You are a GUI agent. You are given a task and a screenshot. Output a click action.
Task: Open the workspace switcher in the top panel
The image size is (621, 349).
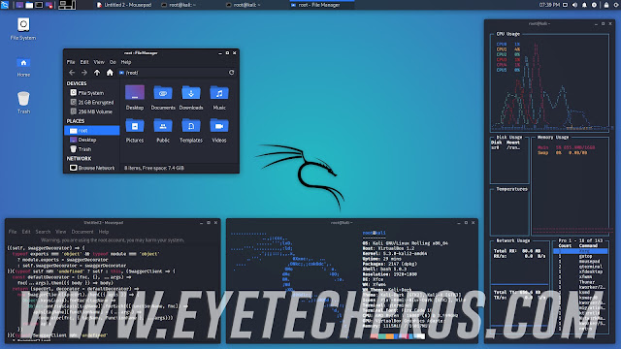point(67,5)
